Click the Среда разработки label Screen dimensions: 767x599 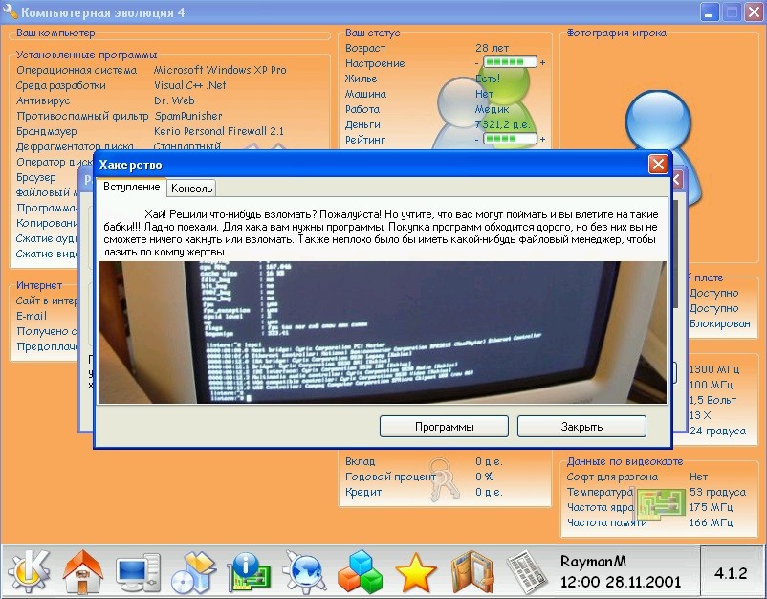coord(60,85)
